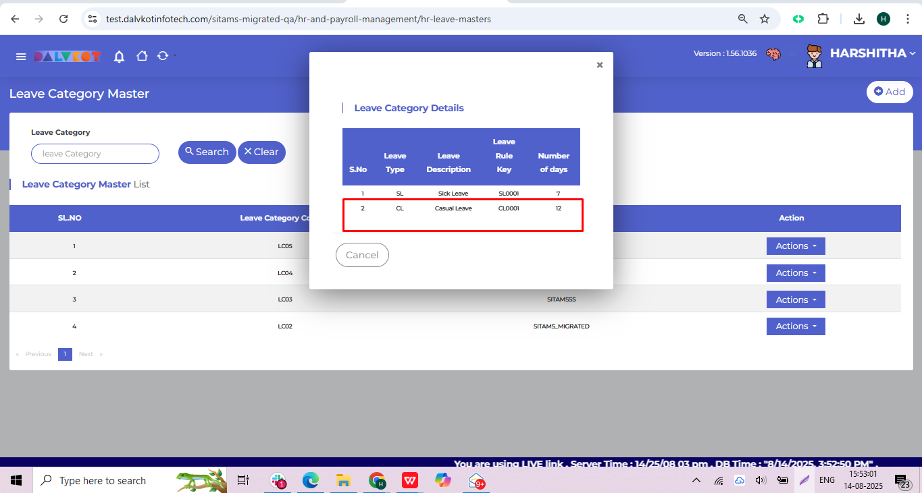Open the HARSHITHA user profile menu
This screenshot has width=922, height=493.
pyautogui.click(x=871, y=54)
